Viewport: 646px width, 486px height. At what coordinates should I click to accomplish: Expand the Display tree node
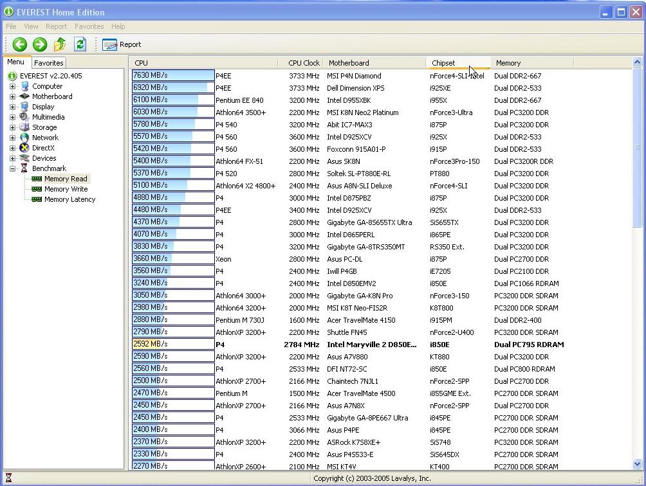click(x=12, y=107)
